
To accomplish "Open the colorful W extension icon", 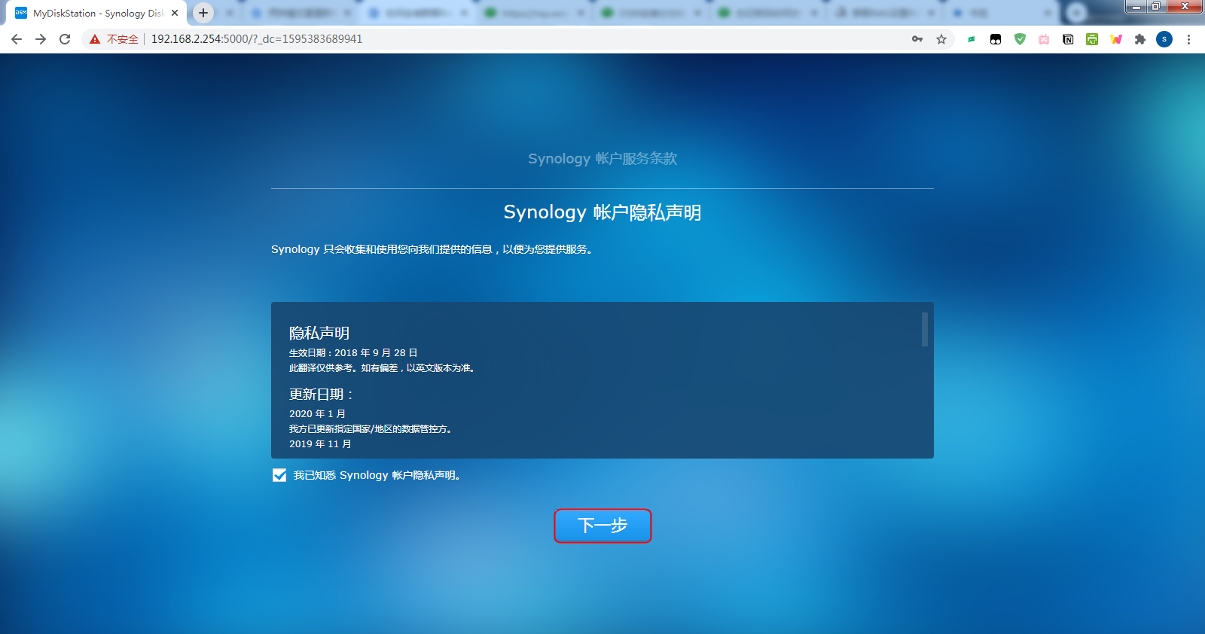I will 1116,39.
